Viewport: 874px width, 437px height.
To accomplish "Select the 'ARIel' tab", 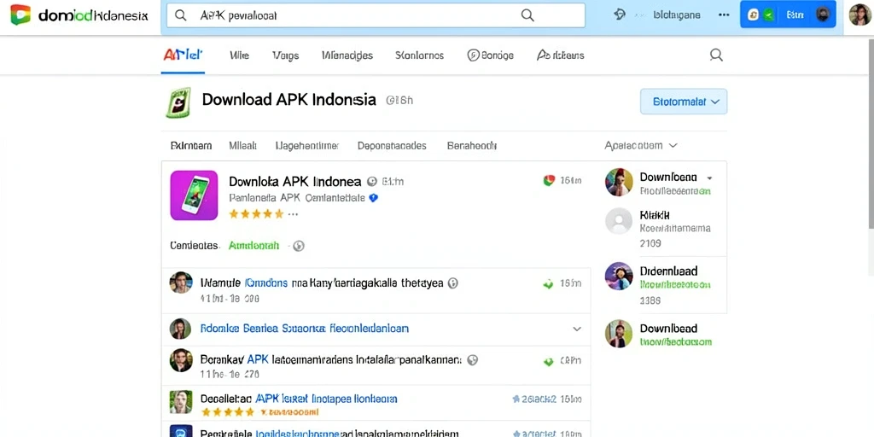I will [183, 55].
